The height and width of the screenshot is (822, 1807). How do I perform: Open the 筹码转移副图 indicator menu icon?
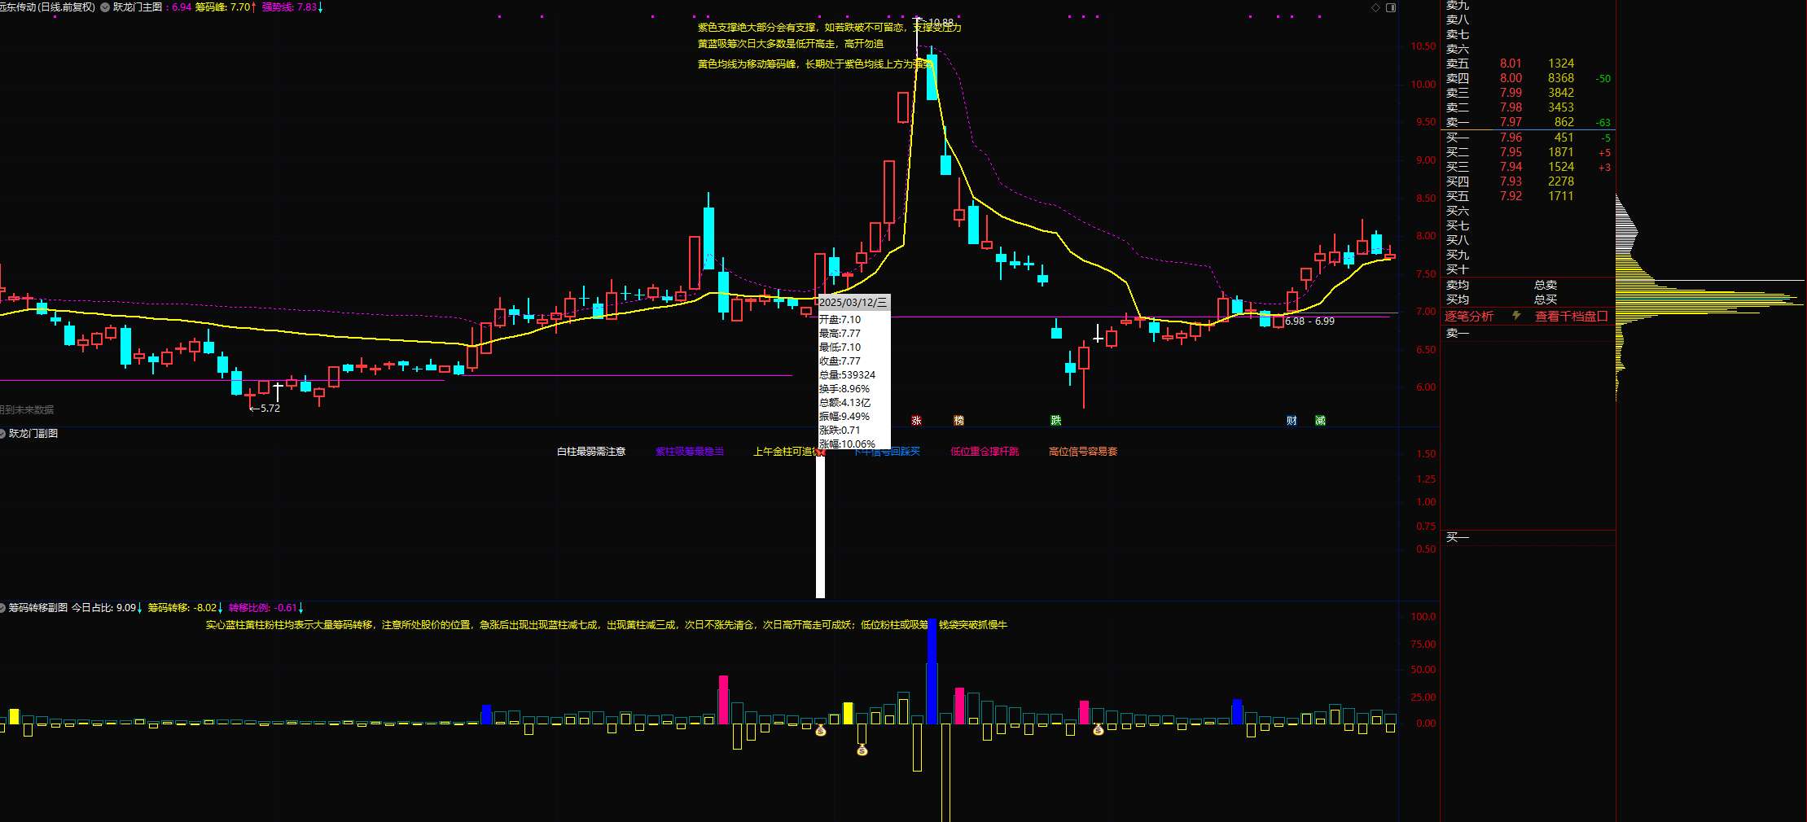point(2,608)
